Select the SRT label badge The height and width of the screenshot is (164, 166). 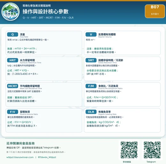(x=91, y=60)
